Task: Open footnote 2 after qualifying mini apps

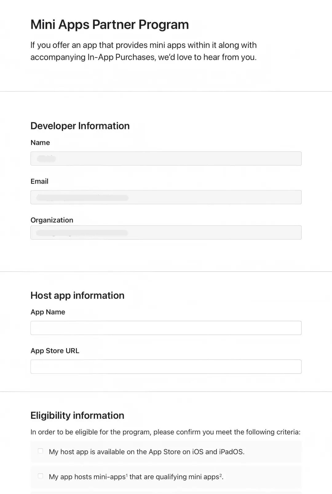Action: (220, 475)
